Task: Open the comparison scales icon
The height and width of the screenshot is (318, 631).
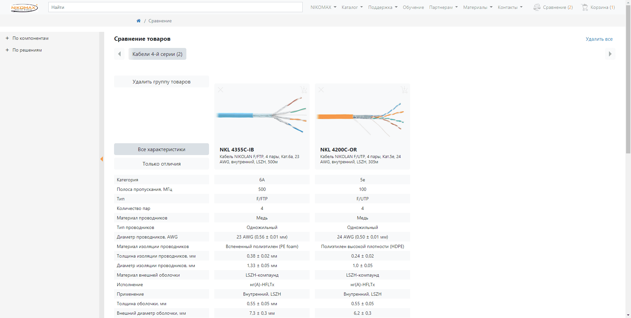Action: point(537,7)
